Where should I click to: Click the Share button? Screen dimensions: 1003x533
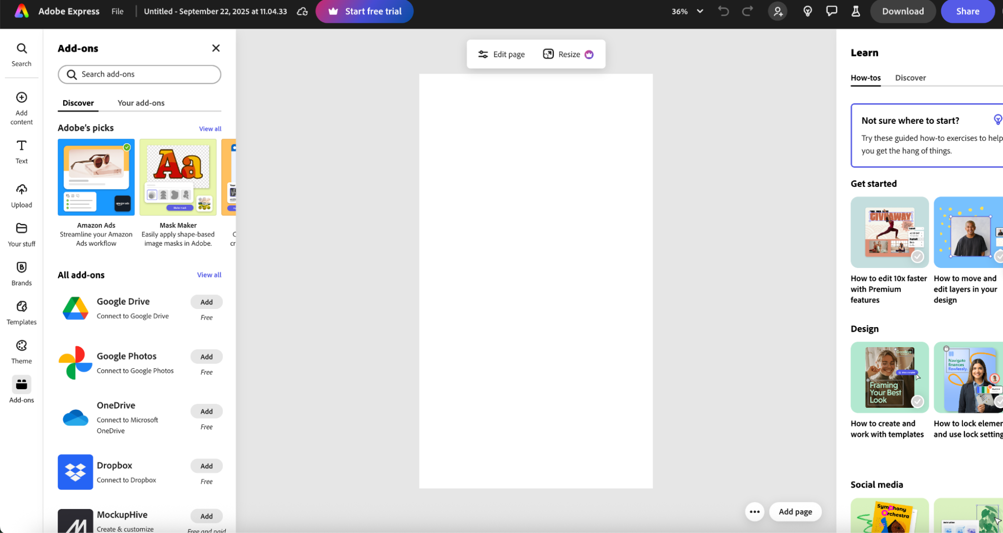[x=967, y=11]
